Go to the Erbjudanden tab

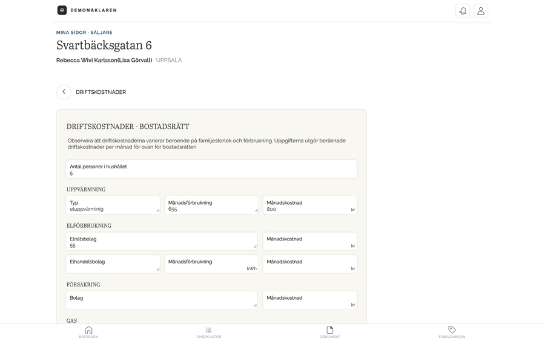point(452,333)
